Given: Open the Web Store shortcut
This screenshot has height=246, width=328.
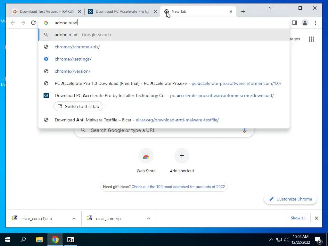Looking at the screenshot, I should [146, 161].
